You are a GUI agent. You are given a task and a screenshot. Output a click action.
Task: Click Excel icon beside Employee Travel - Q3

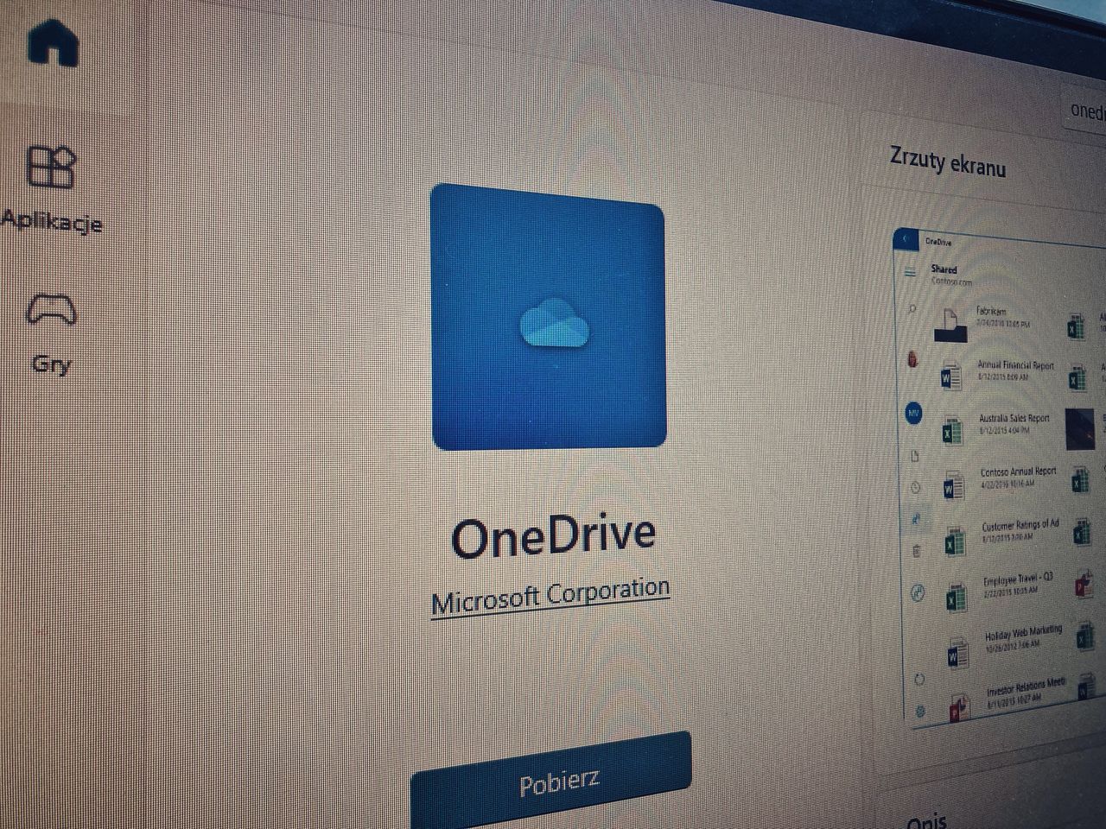pyautogui.click(x=957, y=598)
